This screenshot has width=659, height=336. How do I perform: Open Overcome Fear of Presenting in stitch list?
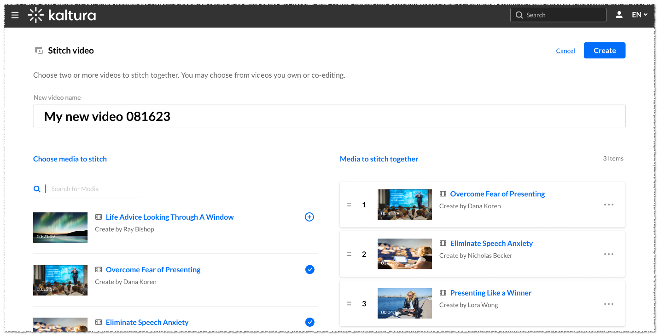pos(497,194)
